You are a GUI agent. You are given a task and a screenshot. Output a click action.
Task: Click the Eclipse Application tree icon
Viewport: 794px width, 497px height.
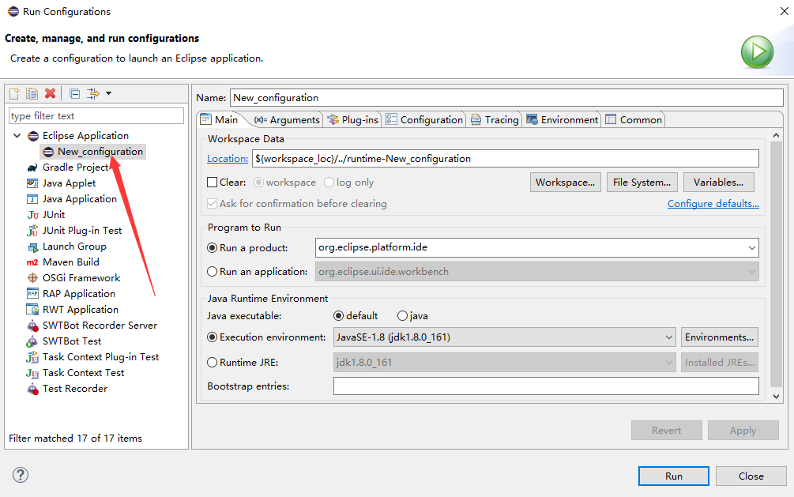point(33,136)
